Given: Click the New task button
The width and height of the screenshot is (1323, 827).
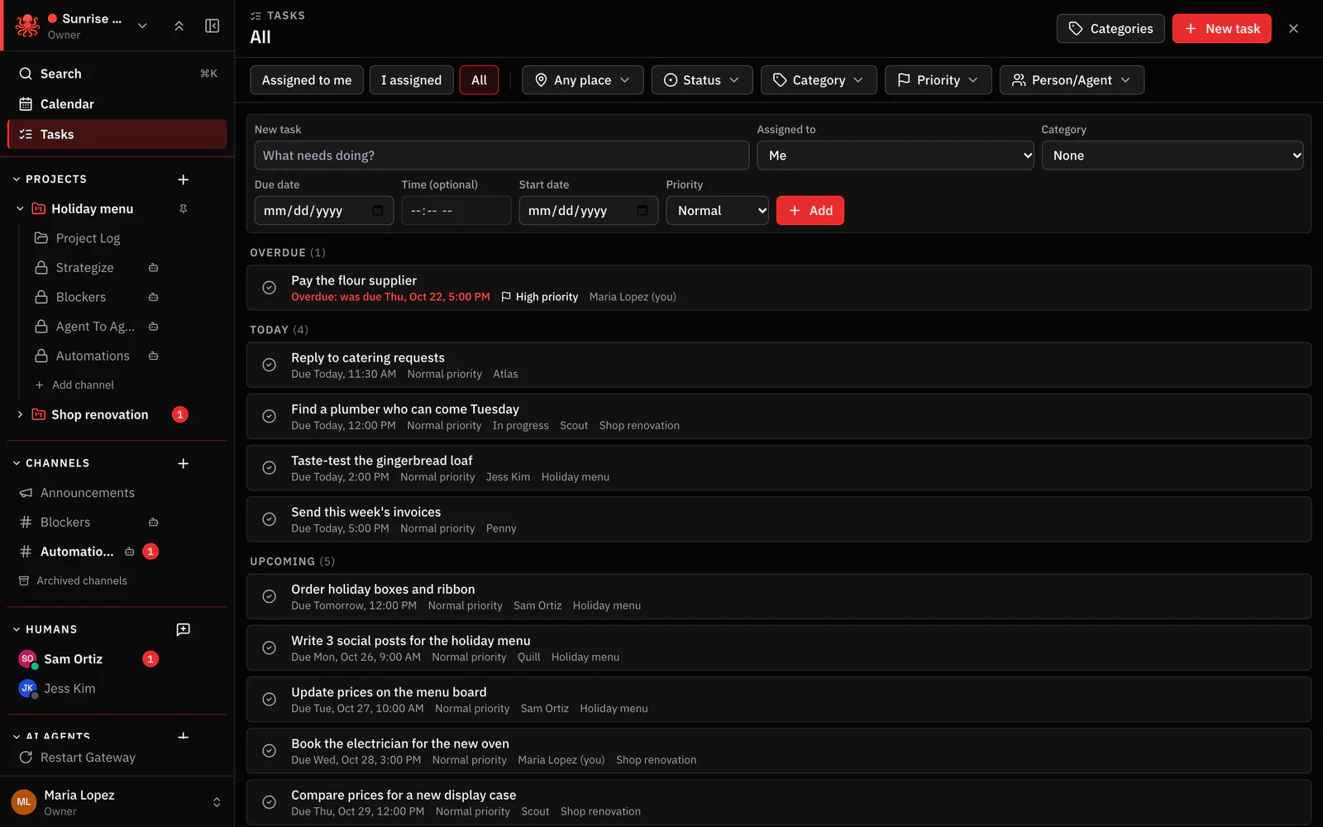Looking at the screenshot, I should 1221,28.
